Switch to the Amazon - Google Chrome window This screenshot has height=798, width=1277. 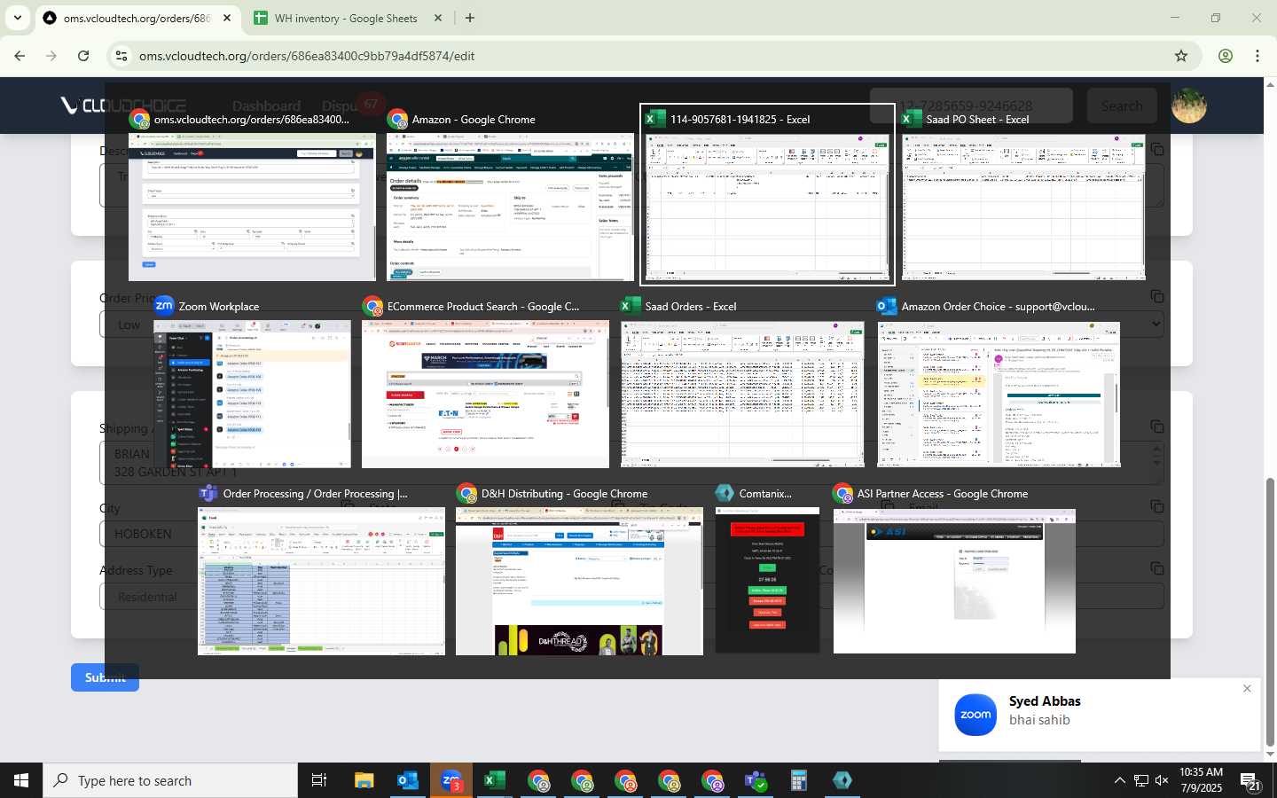click(x=511, y=207)
